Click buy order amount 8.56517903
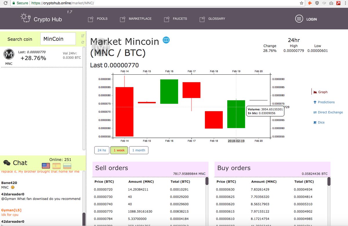The width and height of the screenshot is (348, 226). pos(260,204)
